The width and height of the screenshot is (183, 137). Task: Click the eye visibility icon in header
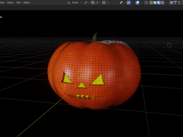coord(172,3)
